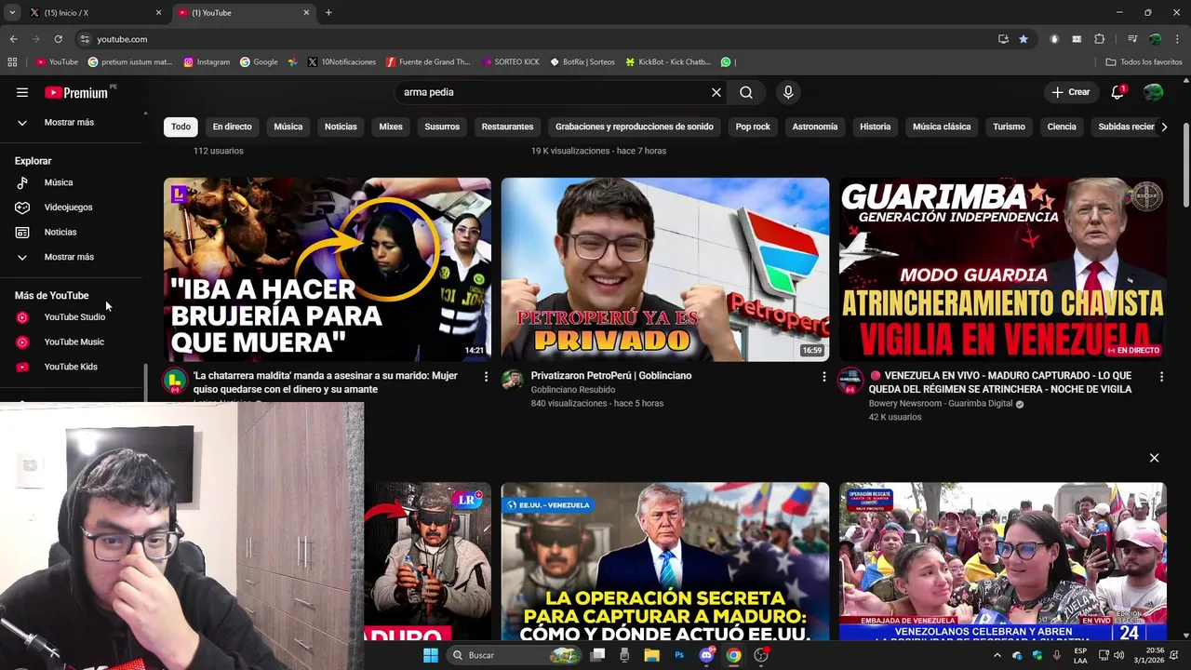Open Música in the Explorar sidebar
Screen dimensions: 1191x670
(x=73, y=182)
